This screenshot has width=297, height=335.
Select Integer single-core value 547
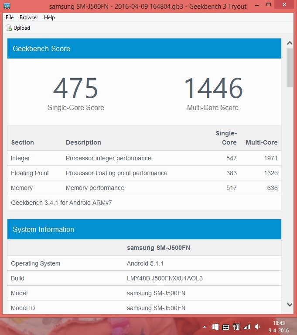pyautogui.click(x=232, y=158)
